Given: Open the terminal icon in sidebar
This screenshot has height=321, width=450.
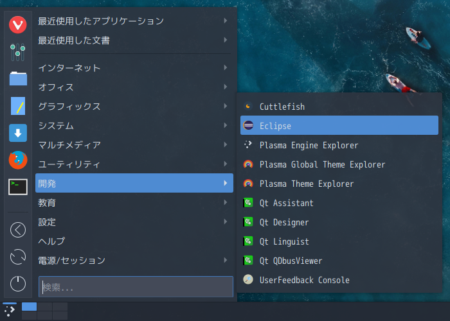Looking at the screenshot, I should point(18,187).
